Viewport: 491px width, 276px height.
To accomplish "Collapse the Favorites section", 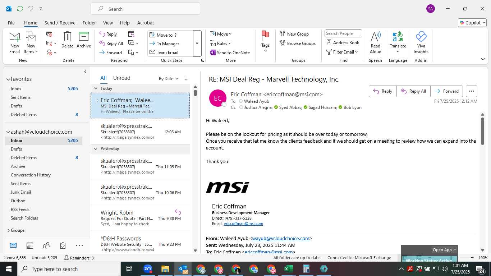I will (8, 79).
